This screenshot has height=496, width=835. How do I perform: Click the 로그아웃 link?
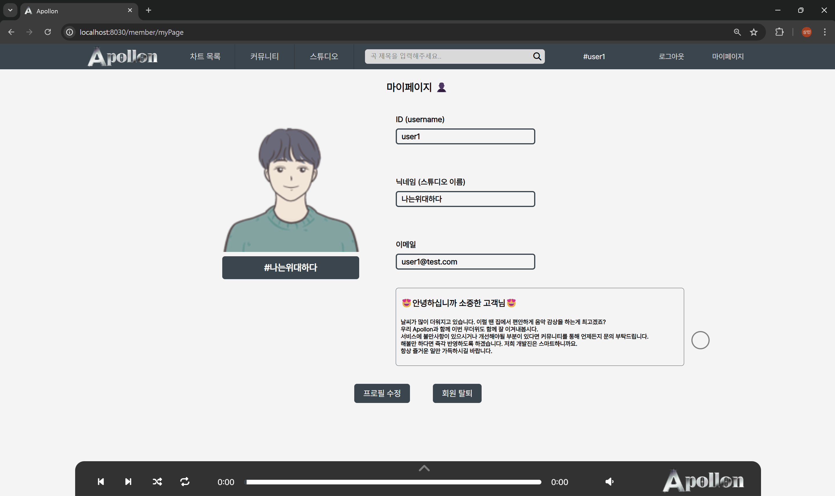pos(671,57)
